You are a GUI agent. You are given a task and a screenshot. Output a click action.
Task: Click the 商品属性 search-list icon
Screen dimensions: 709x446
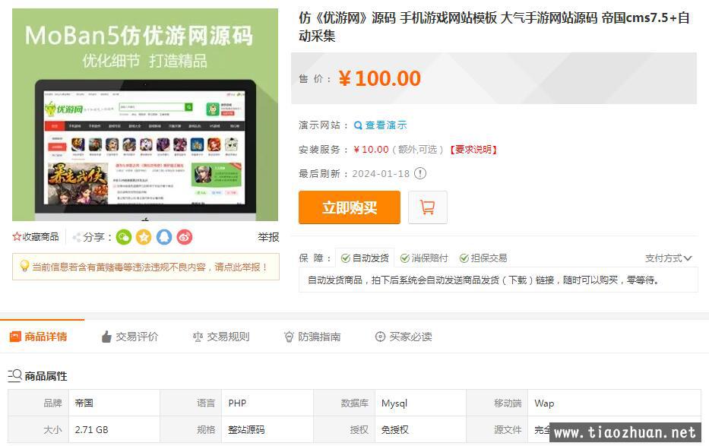[14, 375]
